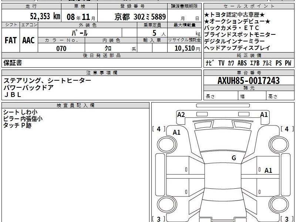Image resolution: width=296 pixels, height=222 pixels.
Task: Click the 保証書 entry
Action: [13, 63]
